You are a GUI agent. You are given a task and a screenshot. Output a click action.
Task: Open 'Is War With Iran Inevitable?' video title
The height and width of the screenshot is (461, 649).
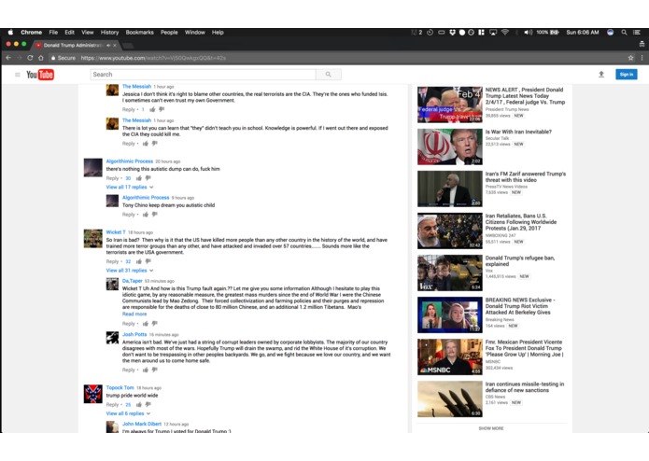point(518,132)
